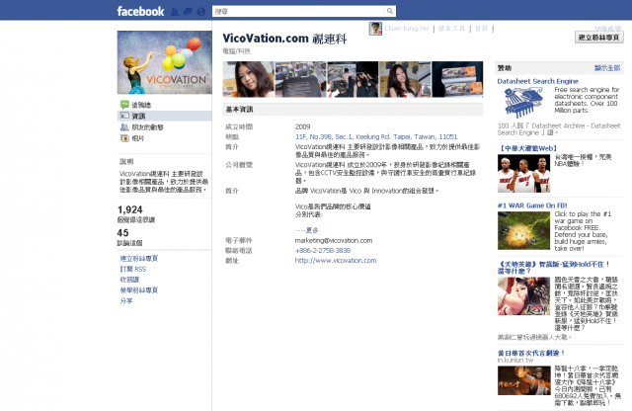The width and height of the screenshot is (632, 411).
Task: Click Chao-lung Ho profile avatar
Action: pos(375,29)
